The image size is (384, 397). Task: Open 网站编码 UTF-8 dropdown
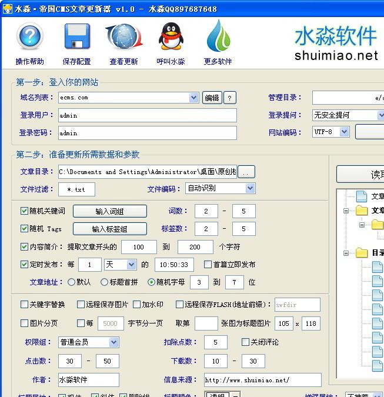pyautogui.click(x=344, y=132)
